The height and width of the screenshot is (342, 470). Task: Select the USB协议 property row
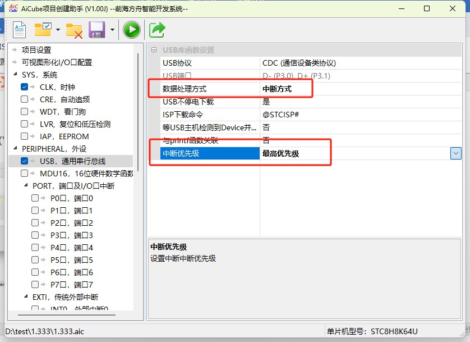[x=311, y=63]
